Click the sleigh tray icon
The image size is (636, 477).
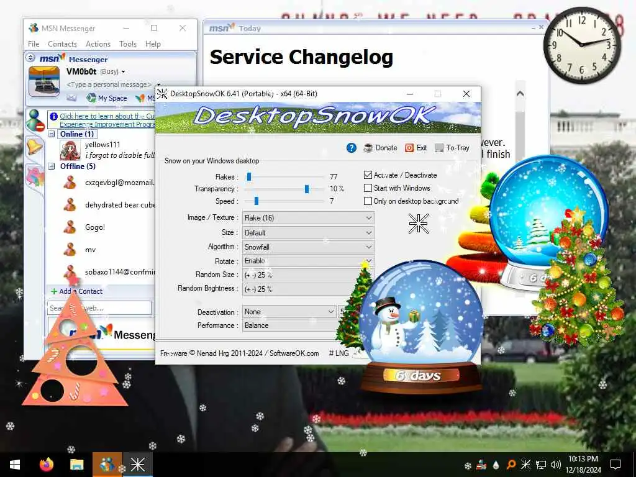(481, 465)
